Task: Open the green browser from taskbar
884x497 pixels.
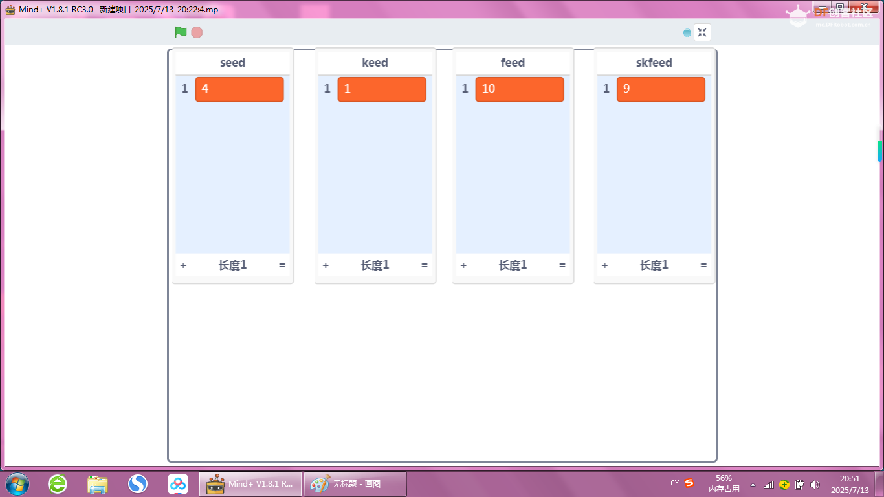Action: click(58, 484)
